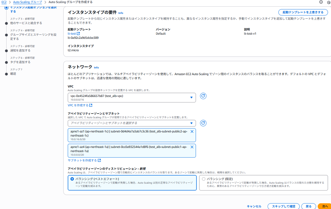Go to Auto Scaling グループ breadcrumb
The height and width of the screenshot is (209, 331).
coord(27,2)
